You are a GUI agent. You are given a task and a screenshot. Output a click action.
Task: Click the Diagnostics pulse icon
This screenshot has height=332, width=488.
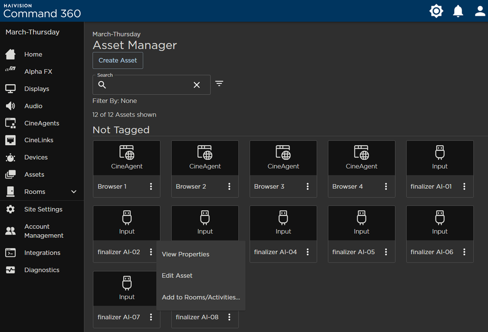coord(10,270)
